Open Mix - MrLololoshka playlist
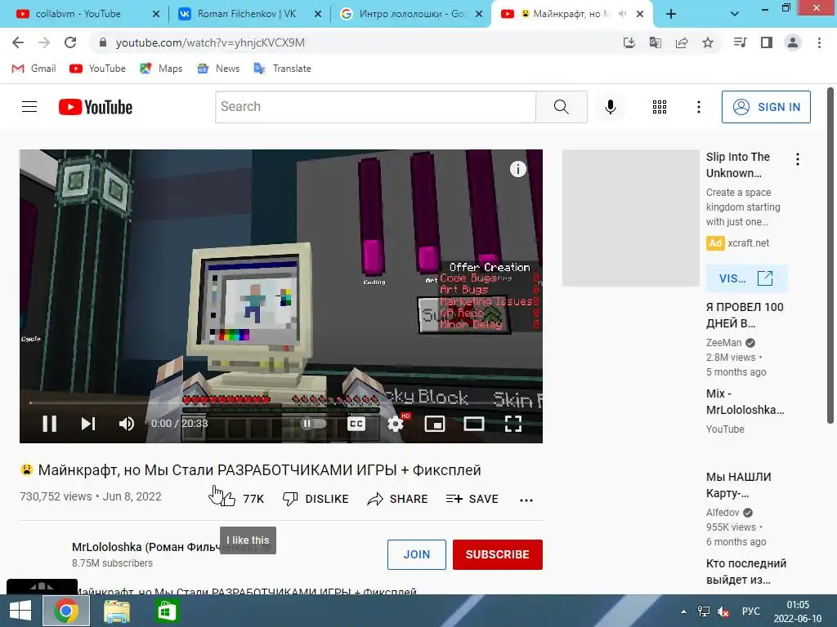The width and height of the screenshot is (837, 627). [745, 402]
